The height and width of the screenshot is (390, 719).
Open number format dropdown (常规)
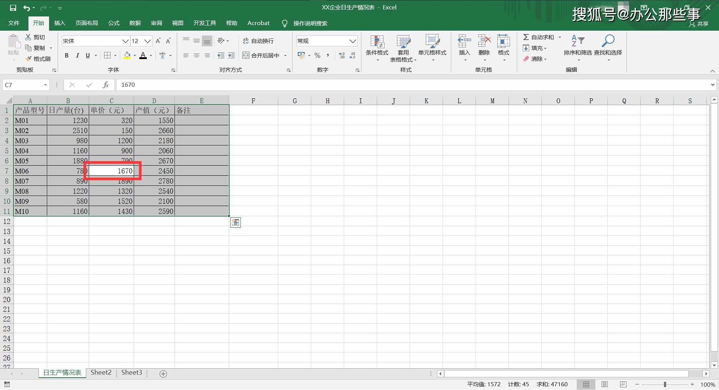pyautogui.click(x=352, y=41)
